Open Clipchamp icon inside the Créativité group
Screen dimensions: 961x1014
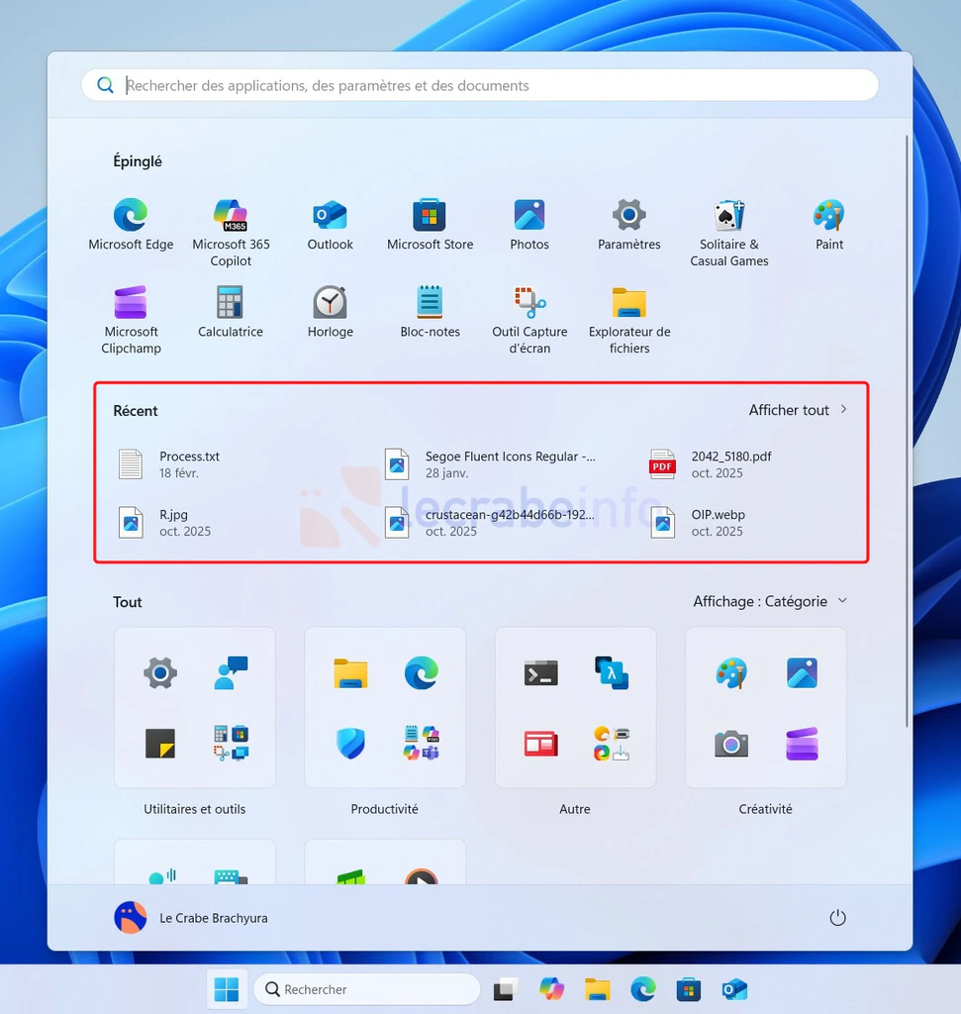802,743
